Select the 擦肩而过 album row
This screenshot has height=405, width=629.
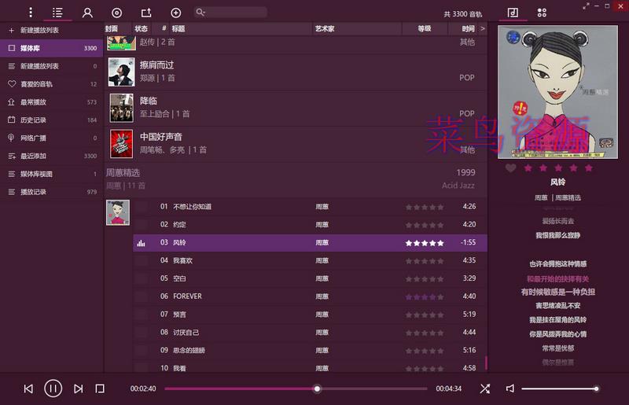pos(296,72)
